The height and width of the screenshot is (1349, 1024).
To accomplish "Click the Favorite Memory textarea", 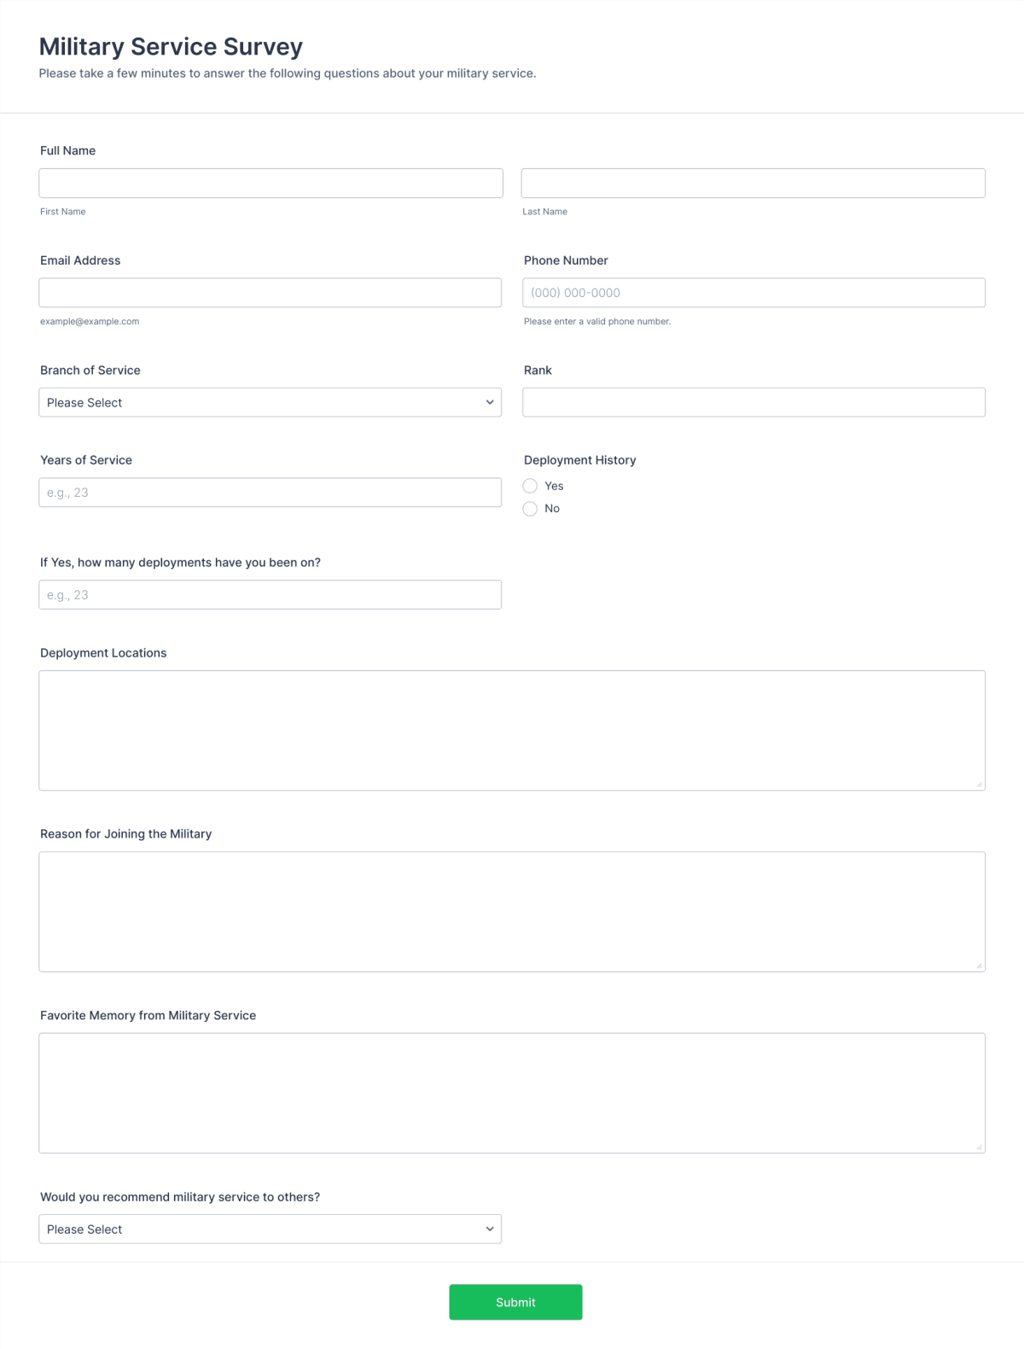I will point(512,1093).
